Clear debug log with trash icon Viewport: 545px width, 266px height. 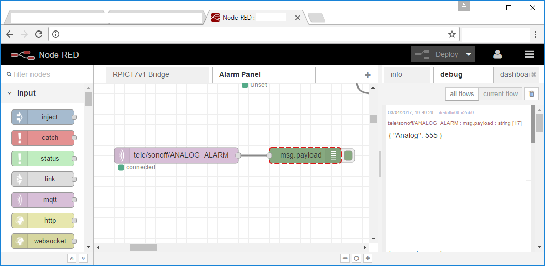click(x=532, y=94)
